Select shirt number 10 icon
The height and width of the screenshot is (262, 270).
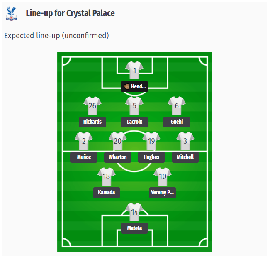tap(163, 176)
